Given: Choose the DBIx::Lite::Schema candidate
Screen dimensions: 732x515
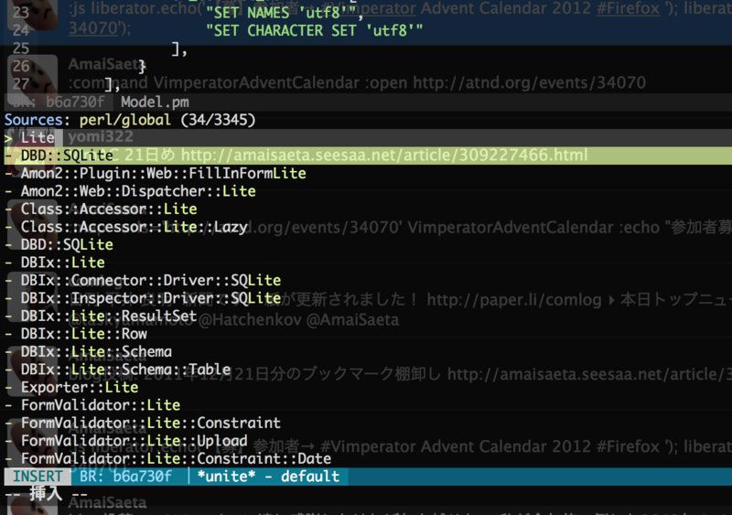Looking at the screenshot, I should pyautogui.click(x=96, y=351).
